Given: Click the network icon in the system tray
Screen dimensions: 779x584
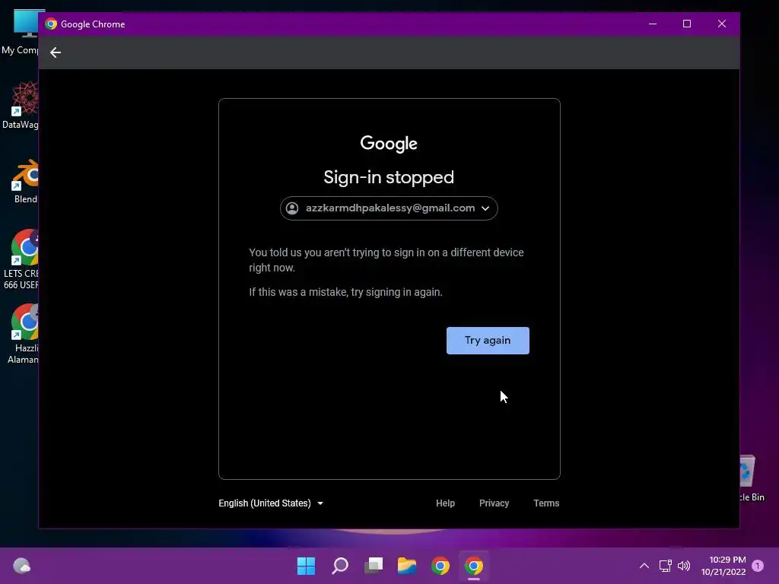Looking at the screenshot, I should coord(665,566).
